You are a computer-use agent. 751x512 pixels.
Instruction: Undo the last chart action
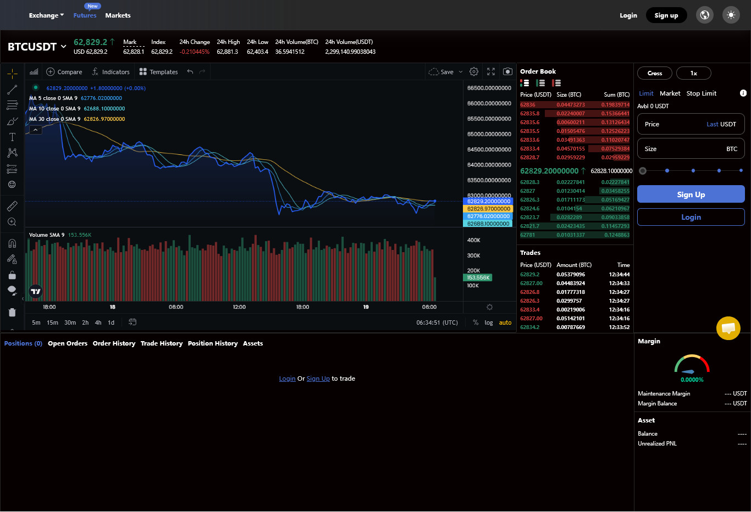(190, 72)
